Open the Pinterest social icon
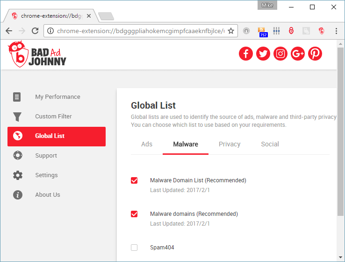345x262 pixels. pos(315,54)
